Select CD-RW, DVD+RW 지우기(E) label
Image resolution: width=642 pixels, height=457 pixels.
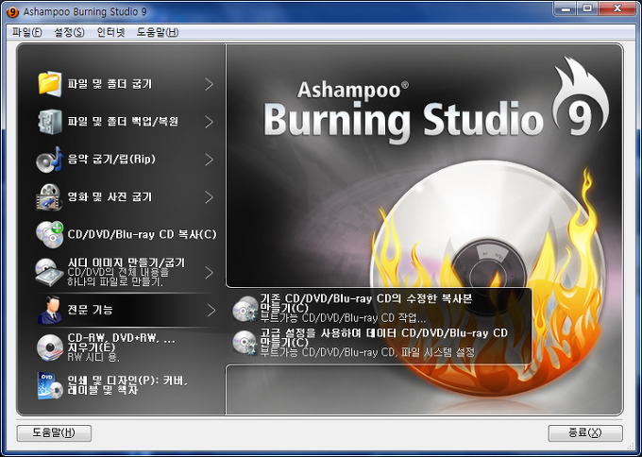121,343
